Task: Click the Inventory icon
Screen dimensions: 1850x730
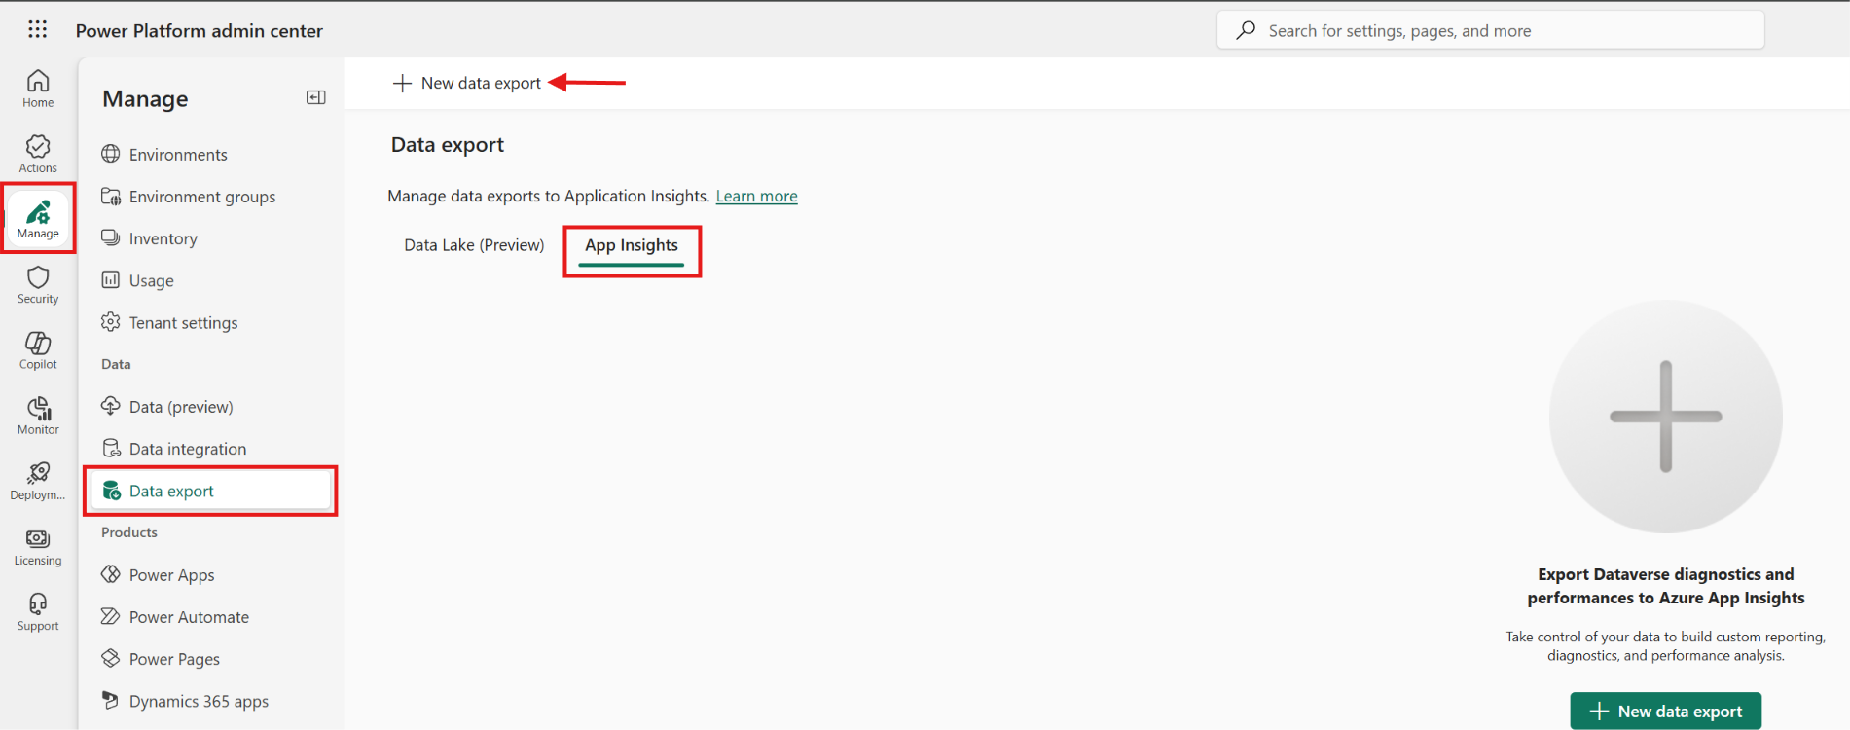Action: (x=111, y=237)
